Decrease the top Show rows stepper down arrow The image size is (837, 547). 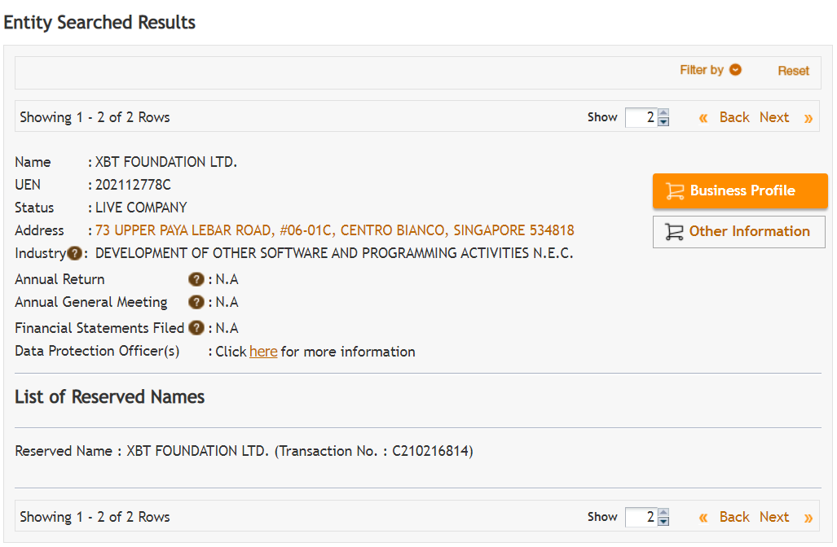(663, 121)
